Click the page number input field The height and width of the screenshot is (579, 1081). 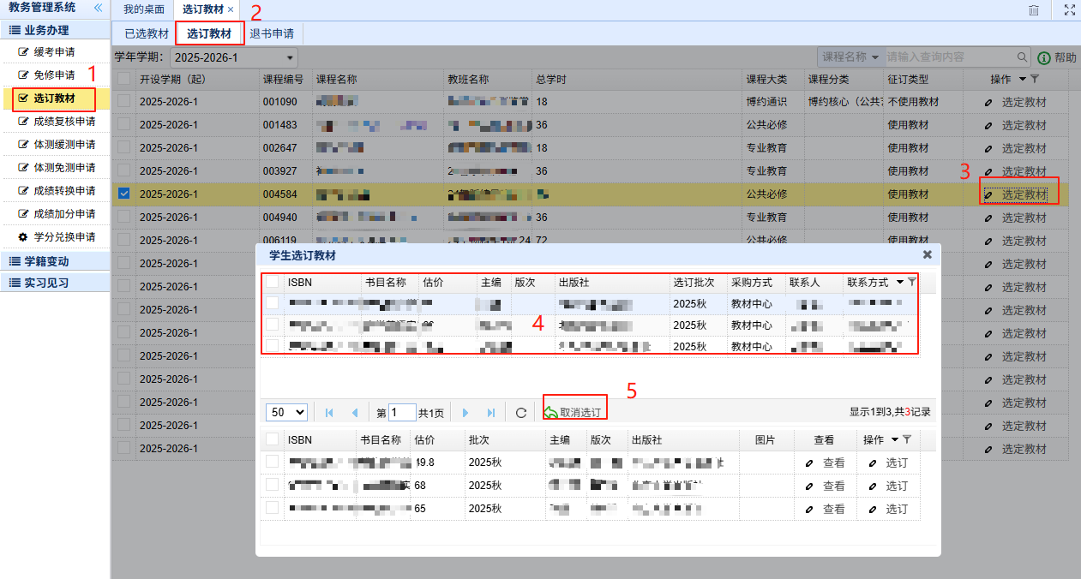tap(402, 413)
